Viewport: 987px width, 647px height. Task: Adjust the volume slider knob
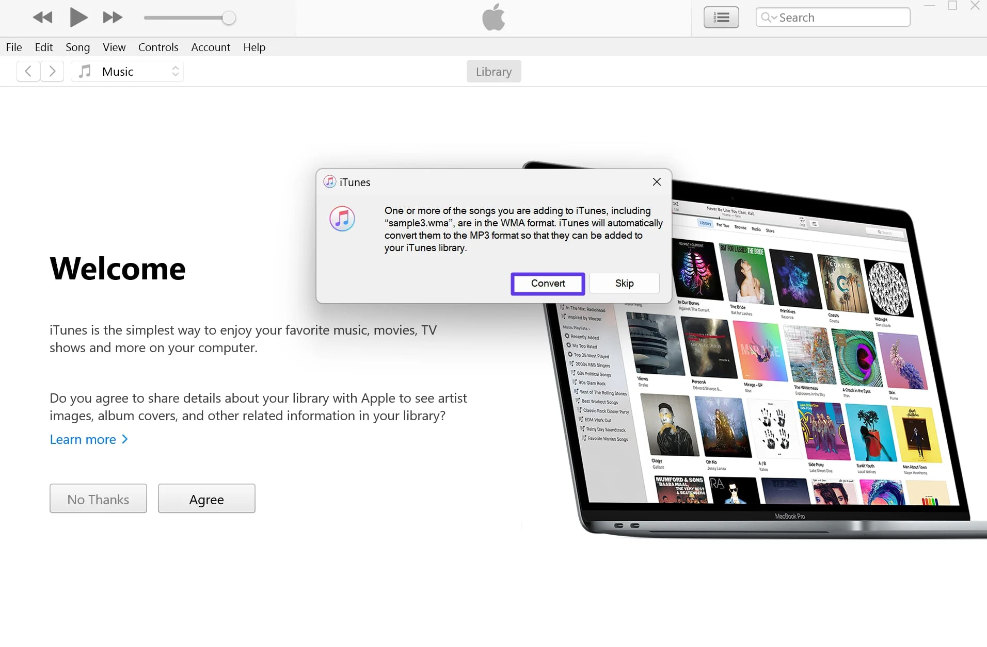[229, 18]
